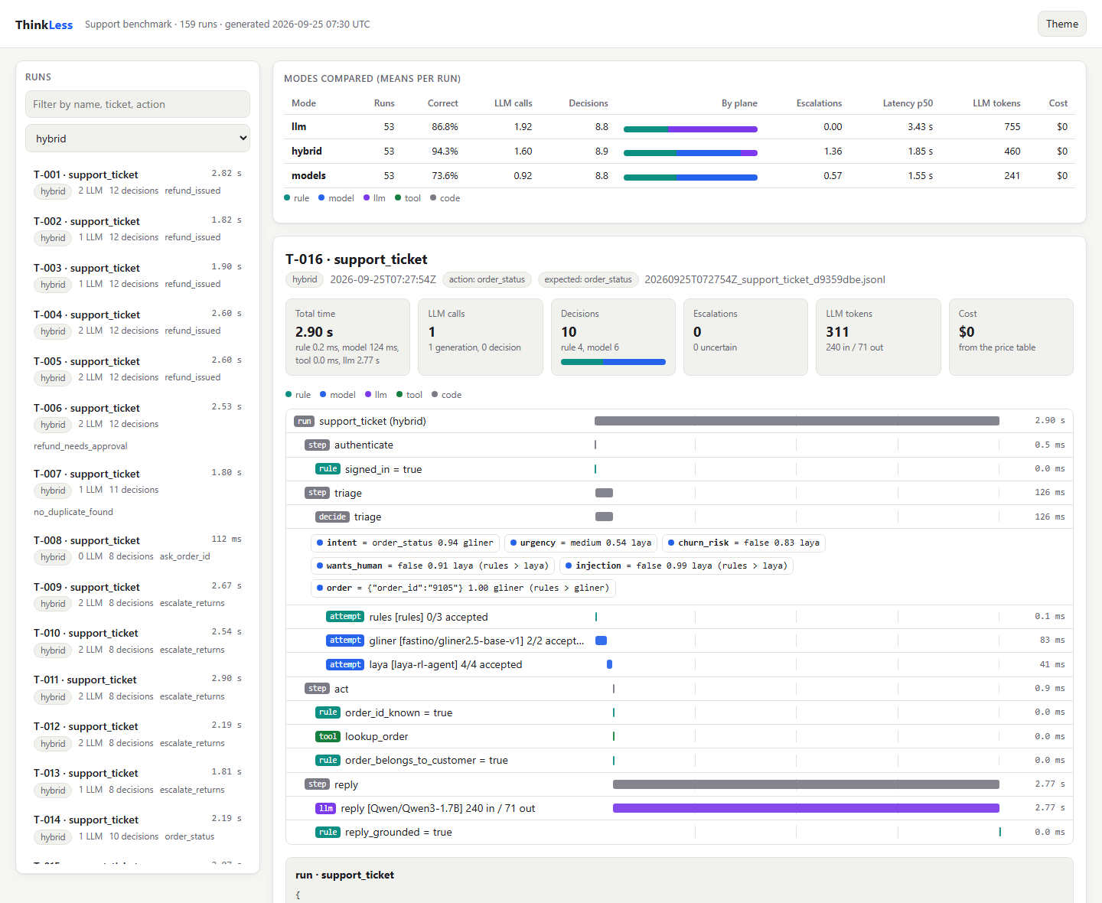Click the jsonl filename d9359dbe
1102x903 pixels.
point(765,279)
